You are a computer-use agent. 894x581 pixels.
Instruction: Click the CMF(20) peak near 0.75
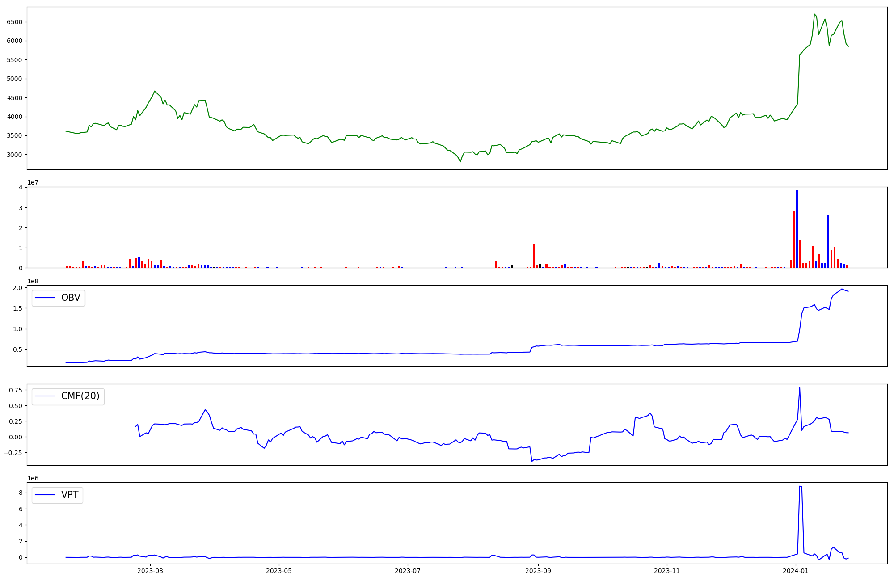[799, 388]
